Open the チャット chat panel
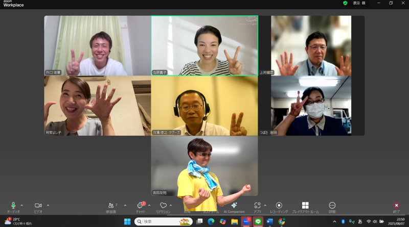 [x=140, y=206]
